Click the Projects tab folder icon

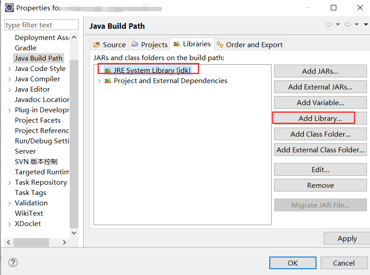135,44
